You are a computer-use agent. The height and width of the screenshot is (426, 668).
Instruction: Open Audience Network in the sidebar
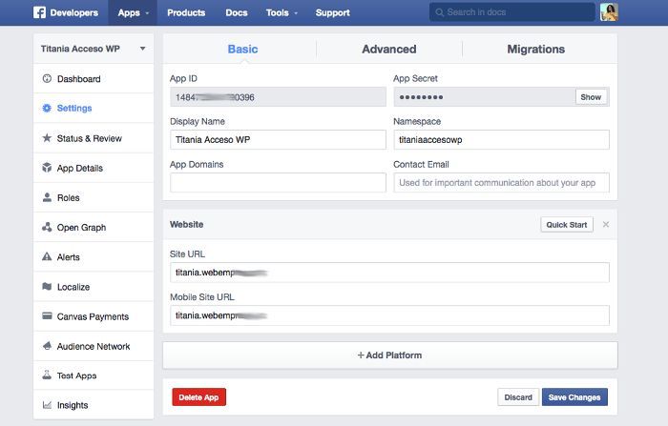(94, 346)
